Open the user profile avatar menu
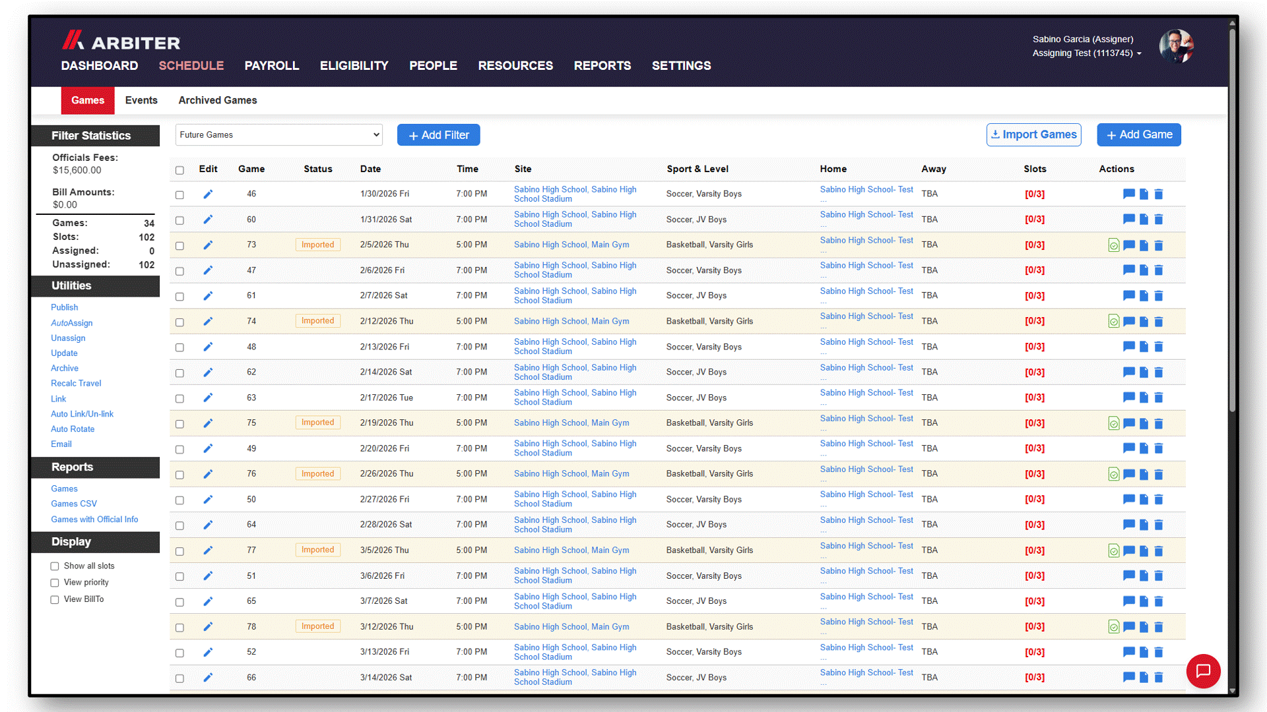Image resolution: width=1267 pixels, height=712 pixels. (1177, 46)
